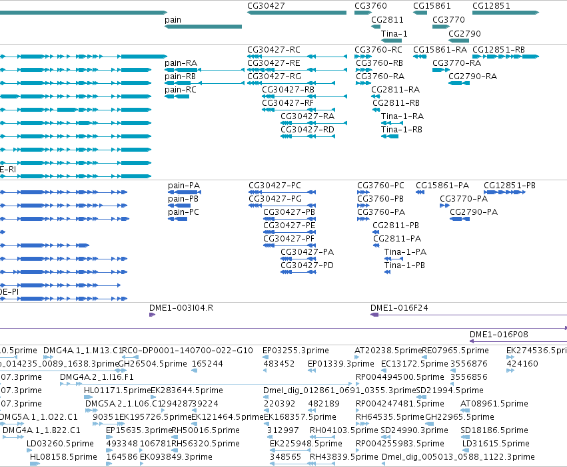Click the CG15861-RA transcript label

(x=440, y=50)
